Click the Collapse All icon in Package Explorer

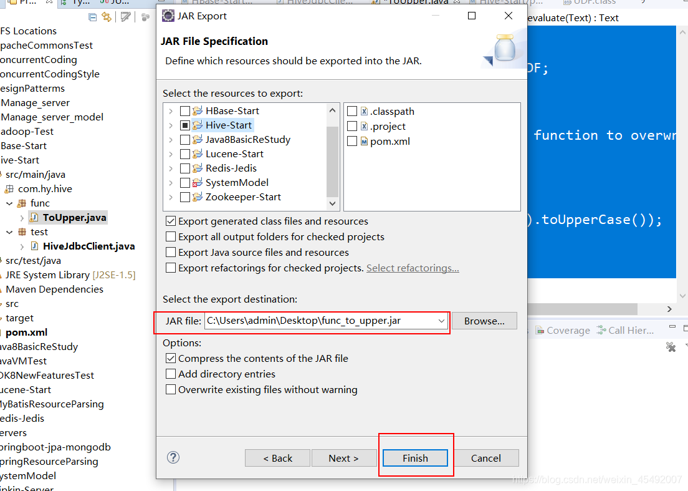[93, 17]
